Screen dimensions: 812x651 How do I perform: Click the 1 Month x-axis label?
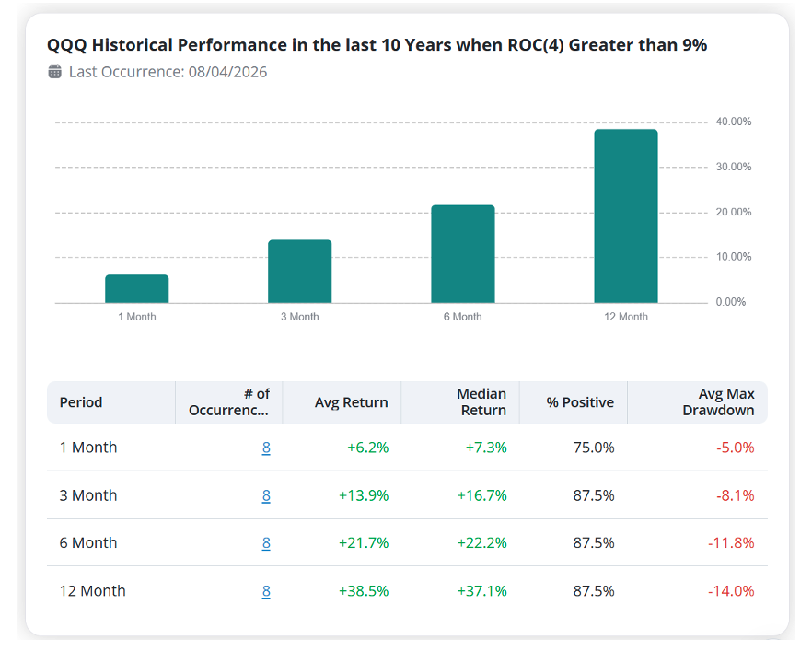136,317
